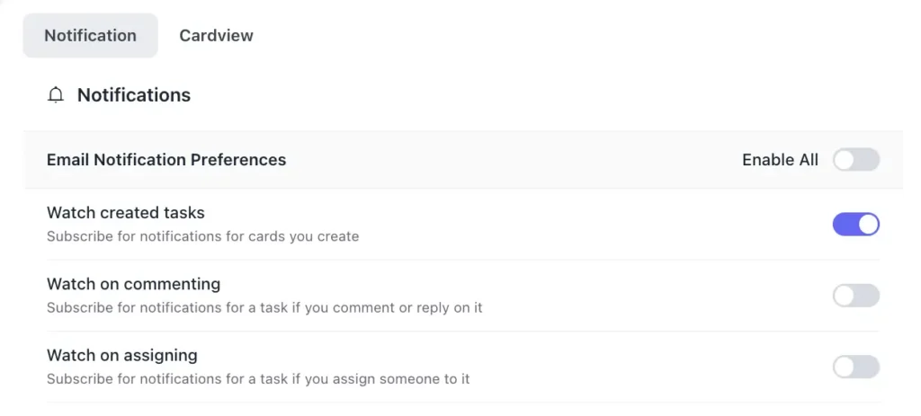Click the Watch created tasks title

click(126, 212)
